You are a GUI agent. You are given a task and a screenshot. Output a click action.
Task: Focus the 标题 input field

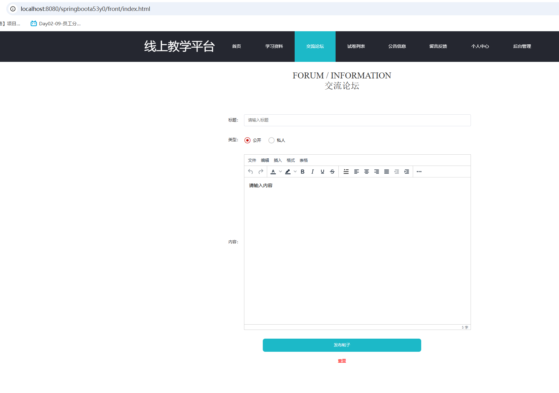pos(357,120)
